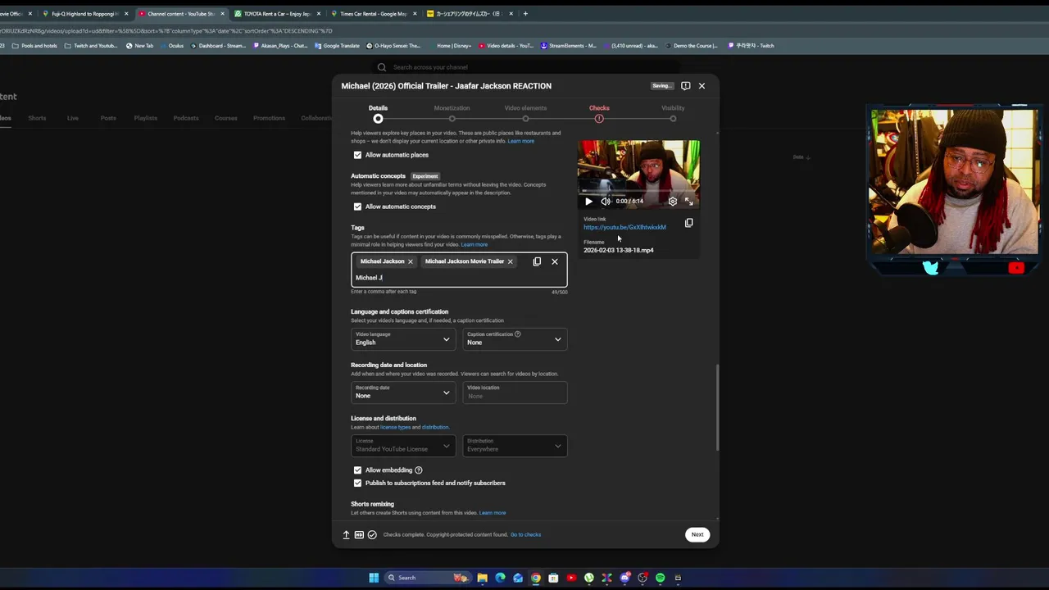Viewport: 1049px width, 590px height.
Task: Click the dialog's vertical scrollbar
Action: point(717,407)
